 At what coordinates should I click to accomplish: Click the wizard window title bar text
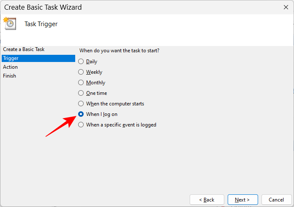click(x=43, y=7)
